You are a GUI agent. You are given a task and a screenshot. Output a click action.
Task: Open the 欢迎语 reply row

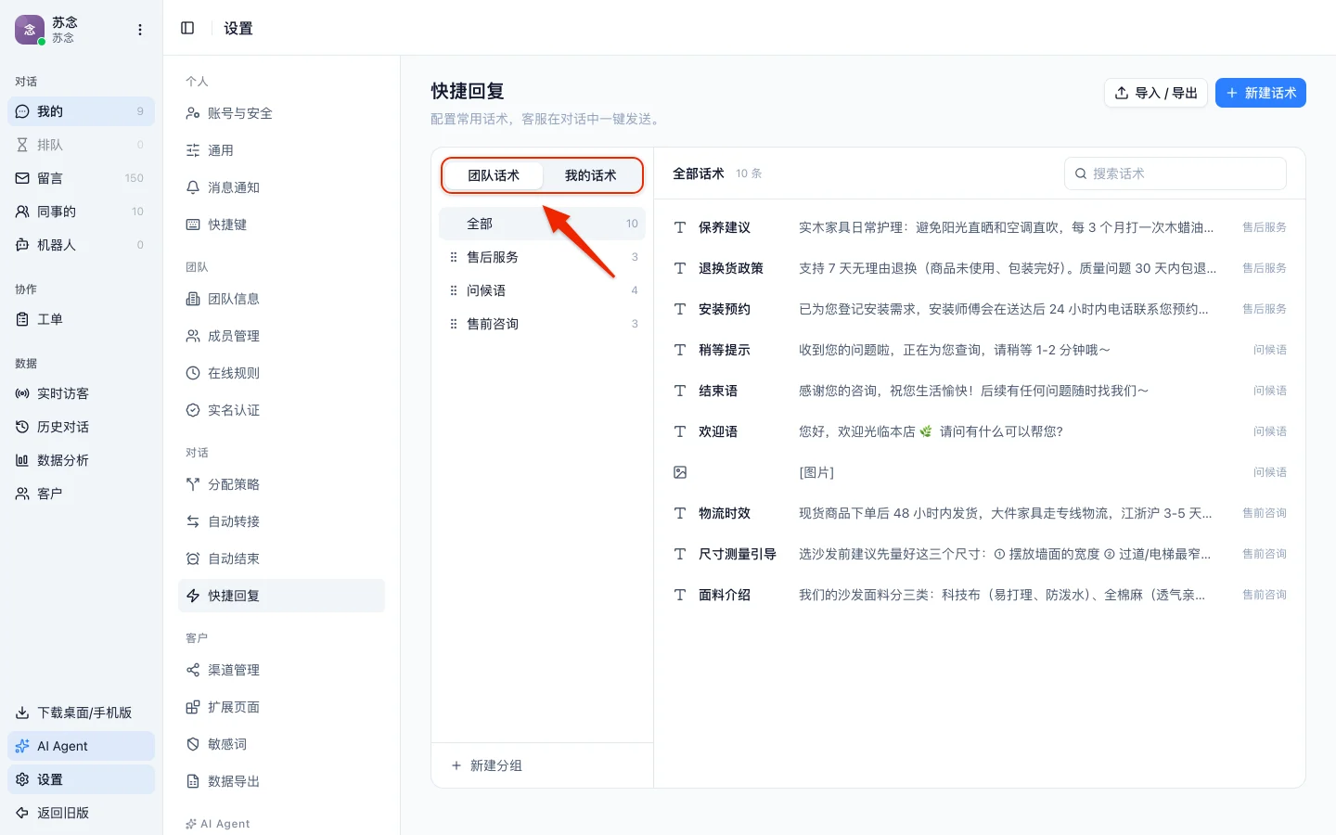pyautogui.click(x=980, y=431)
